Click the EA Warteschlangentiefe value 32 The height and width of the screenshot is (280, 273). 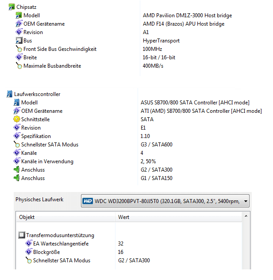(x=121, y=244)
